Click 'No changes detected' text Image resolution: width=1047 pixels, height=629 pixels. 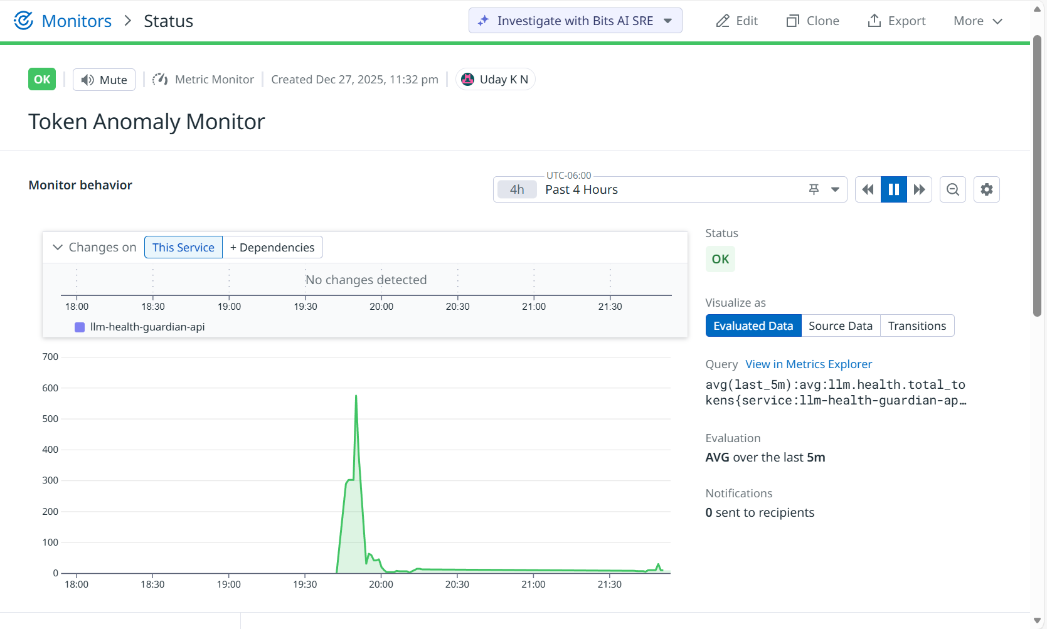click(x=366, y=280)
